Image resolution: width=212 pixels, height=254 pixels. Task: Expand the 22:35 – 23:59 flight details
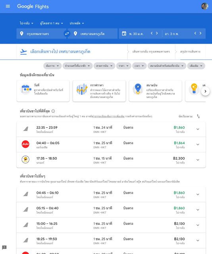[198, 129]
